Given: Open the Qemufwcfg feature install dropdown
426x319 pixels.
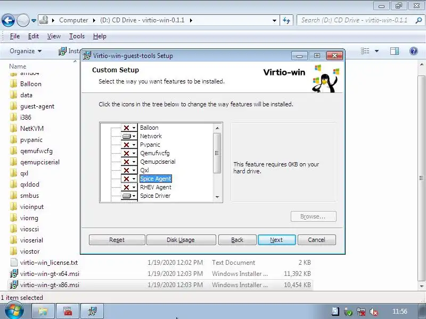Looking at the screenshot, I should pos(129,153).
